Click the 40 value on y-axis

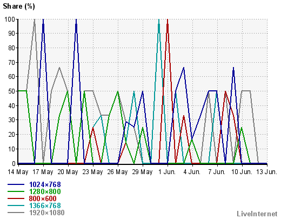click(x=12, y=106)
